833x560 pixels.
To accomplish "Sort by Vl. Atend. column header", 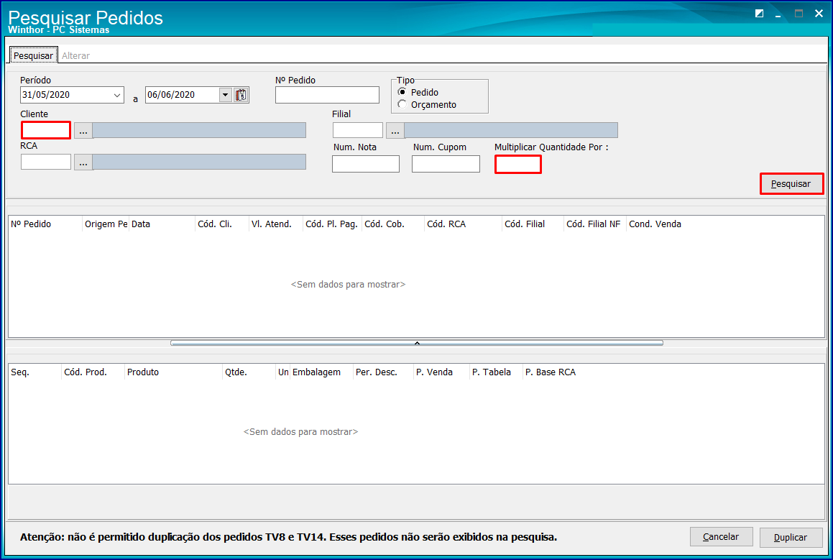I will coord(276,224).
